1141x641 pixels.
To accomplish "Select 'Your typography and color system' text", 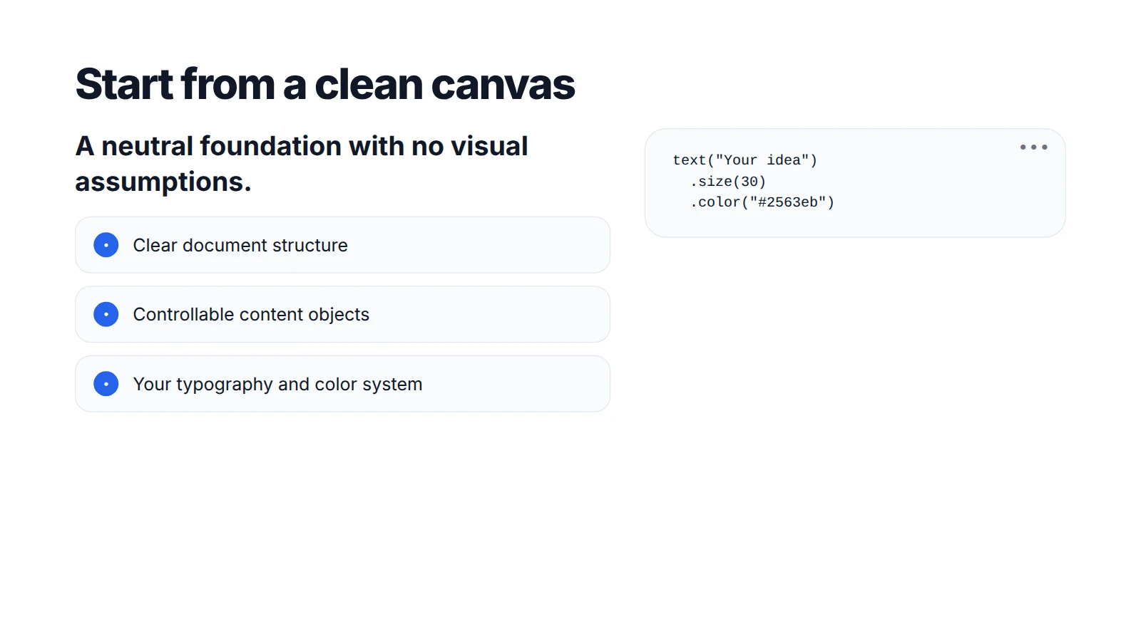I will tap(277, 385).
